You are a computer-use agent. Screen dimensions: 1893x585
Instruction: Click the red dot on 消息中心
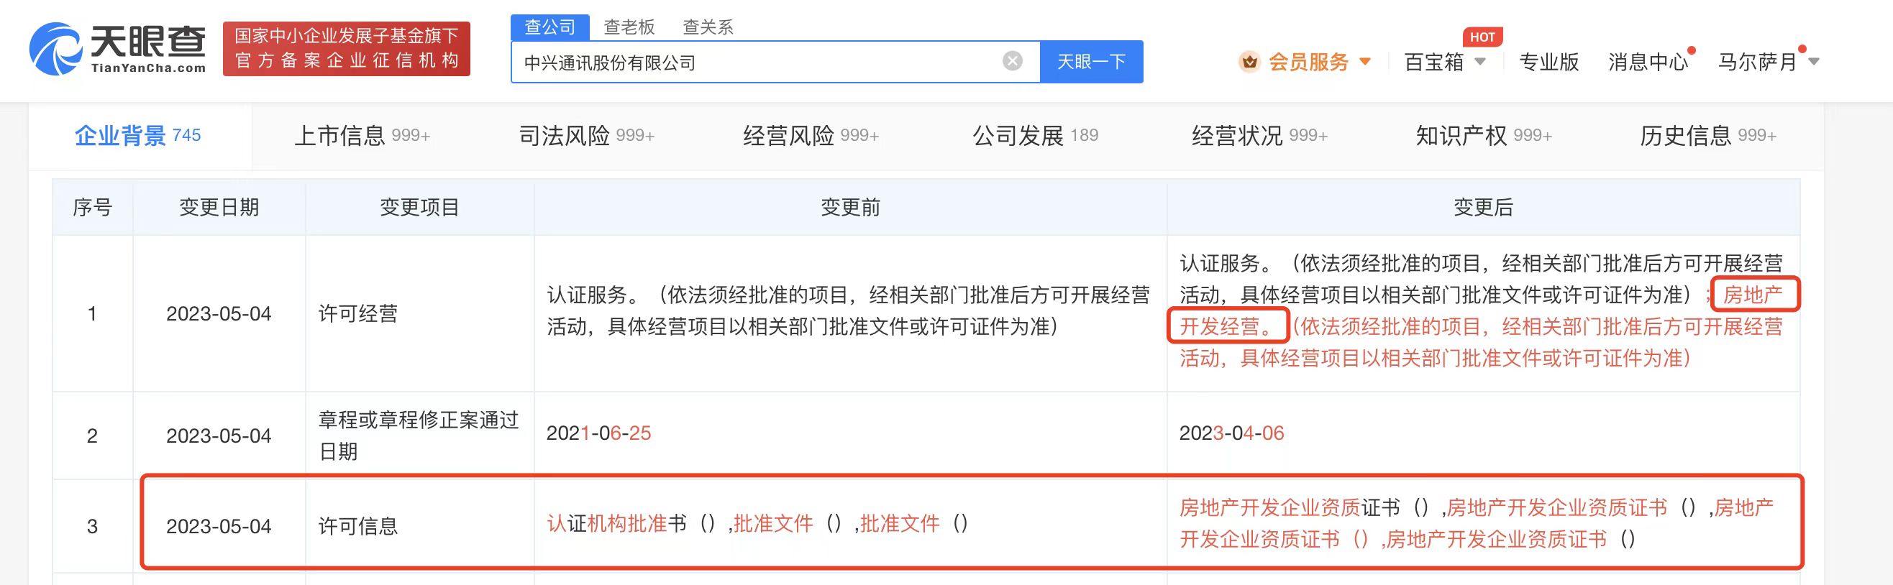(1691, 50)
